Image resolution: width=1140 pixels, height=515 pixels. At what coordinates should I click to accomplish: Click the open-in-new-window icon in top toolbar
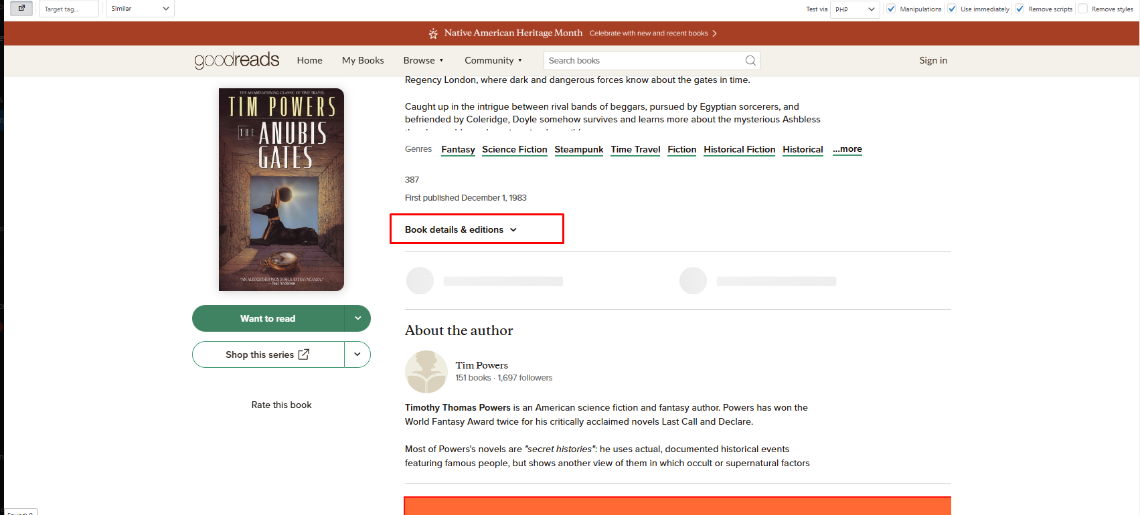21,8
